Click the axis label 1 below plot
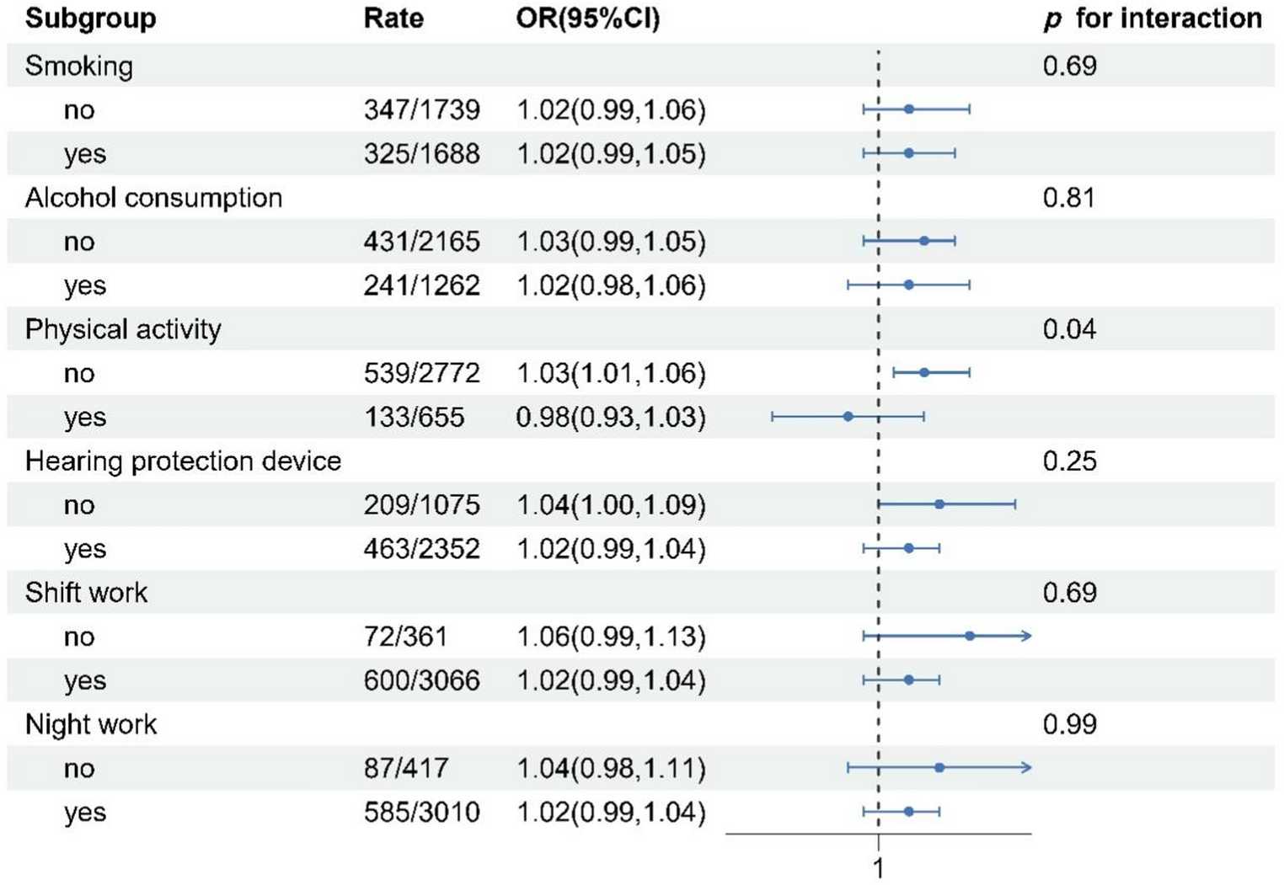The image size is (1284, 885). 878,867
